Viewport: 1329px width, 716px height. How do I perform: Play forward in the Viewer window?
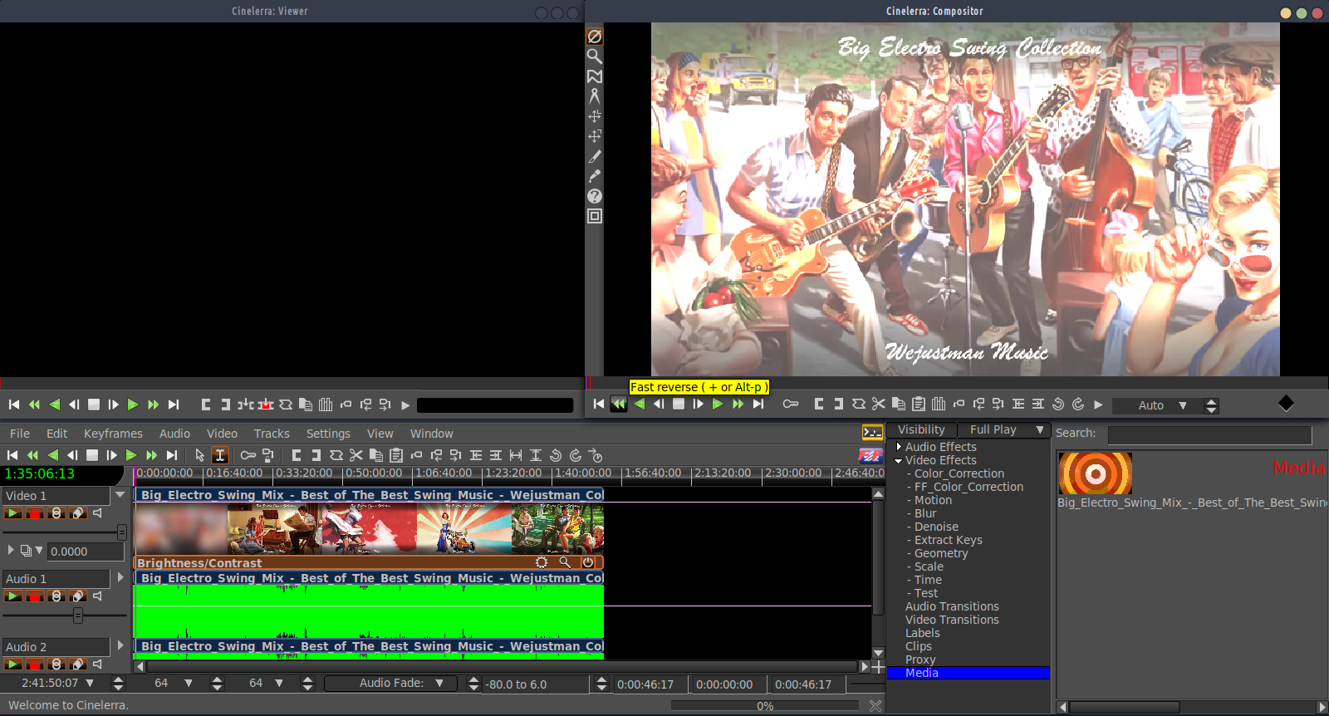(133, 405)
